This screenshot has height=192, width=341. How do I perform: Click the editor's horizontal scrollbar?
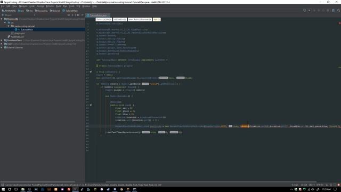pyautogui.click(x=211, y=181)
